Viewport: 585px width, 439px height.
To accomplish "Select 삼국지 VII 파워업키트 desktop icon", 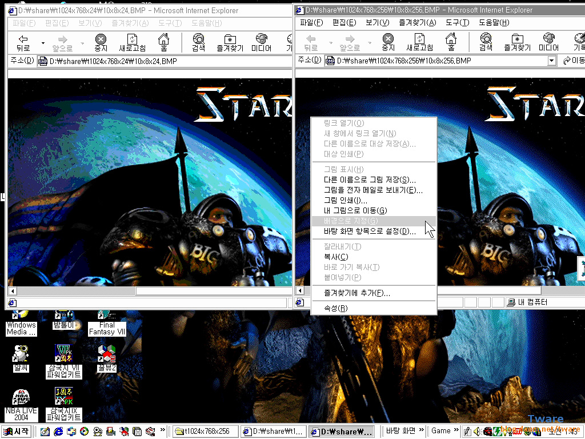I will 64,361.
